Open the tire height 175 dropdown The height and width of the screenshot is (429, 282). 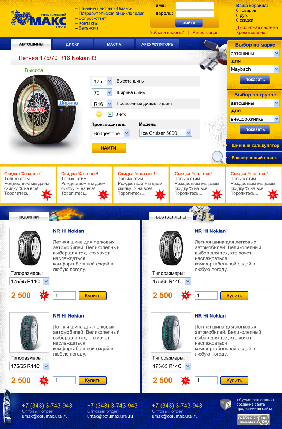point(102,81)
